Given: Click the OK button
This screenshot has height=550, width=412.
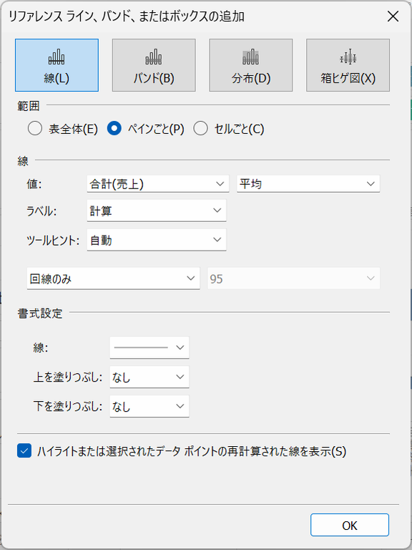Looking at the screenshot, I should [x=350, y=525].
